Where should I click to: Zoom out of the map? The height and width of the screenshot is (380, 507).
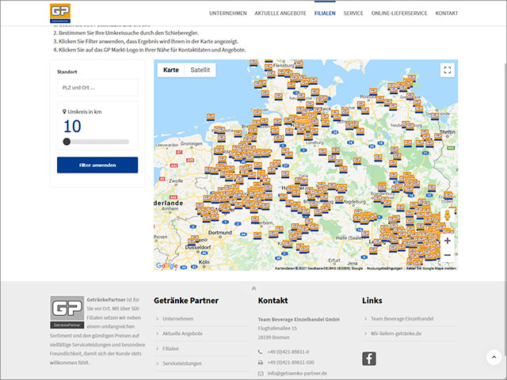(448, 255)
